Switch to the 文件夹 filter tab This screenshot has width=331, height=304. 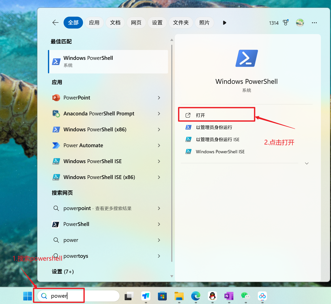coord(181,23)
